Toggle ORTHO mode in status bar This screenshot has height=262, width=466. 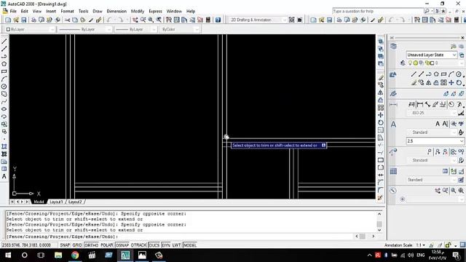[91, 245]
